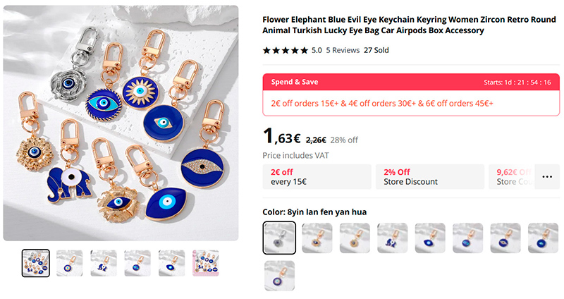View the fifth gallery thumbnail image
The image size is (564, 299).
[x=171, y=263]
